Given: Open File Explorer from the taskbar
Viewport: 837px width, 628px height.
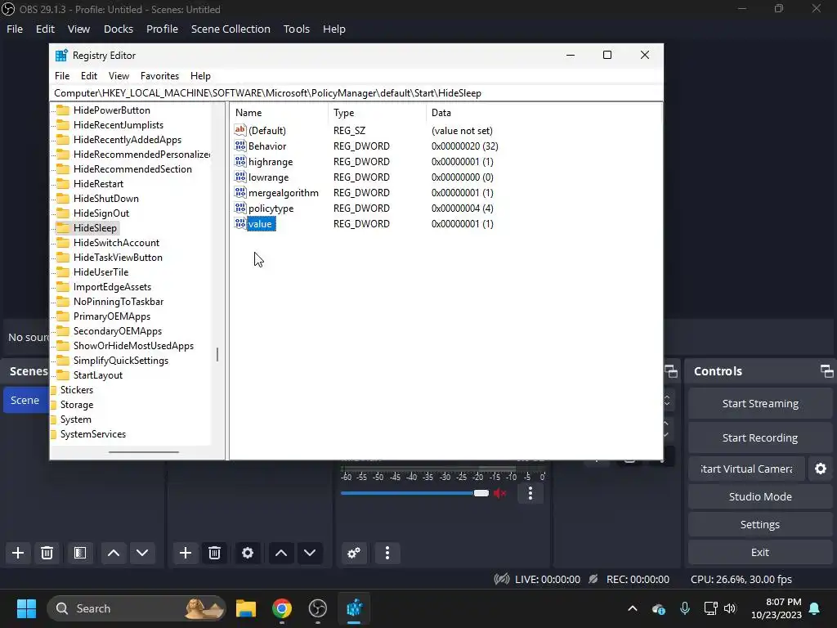Looking at the screenshot, I should [246, 608].
